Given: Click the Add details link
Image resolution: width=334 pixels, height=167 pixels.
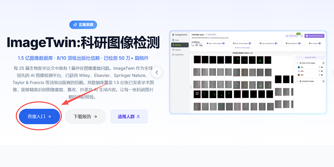Looking at the screenshot, I should (x=211, y=35).
